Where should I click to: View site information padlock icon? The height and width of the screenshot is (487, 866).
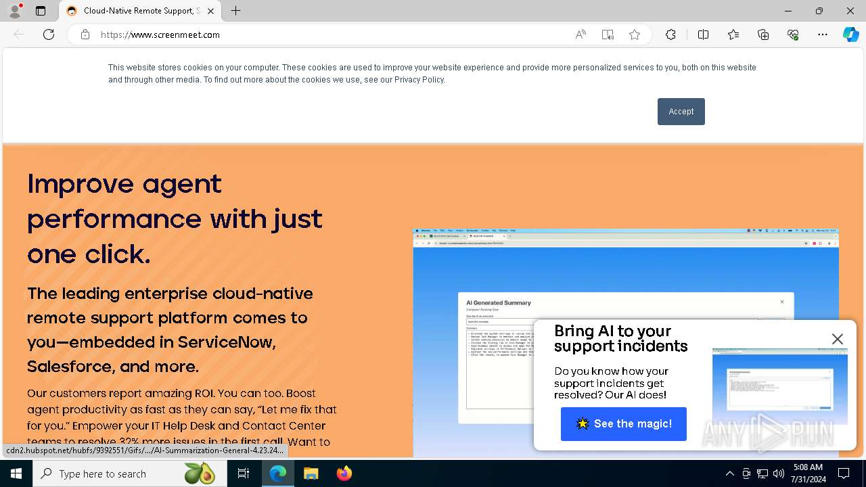coord(85,34)
